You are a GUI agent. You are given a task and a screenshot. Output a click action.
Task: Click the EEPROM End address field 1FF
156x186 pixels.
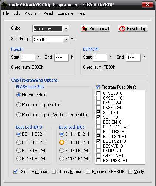pyautogui.click(x=133, y=58)
